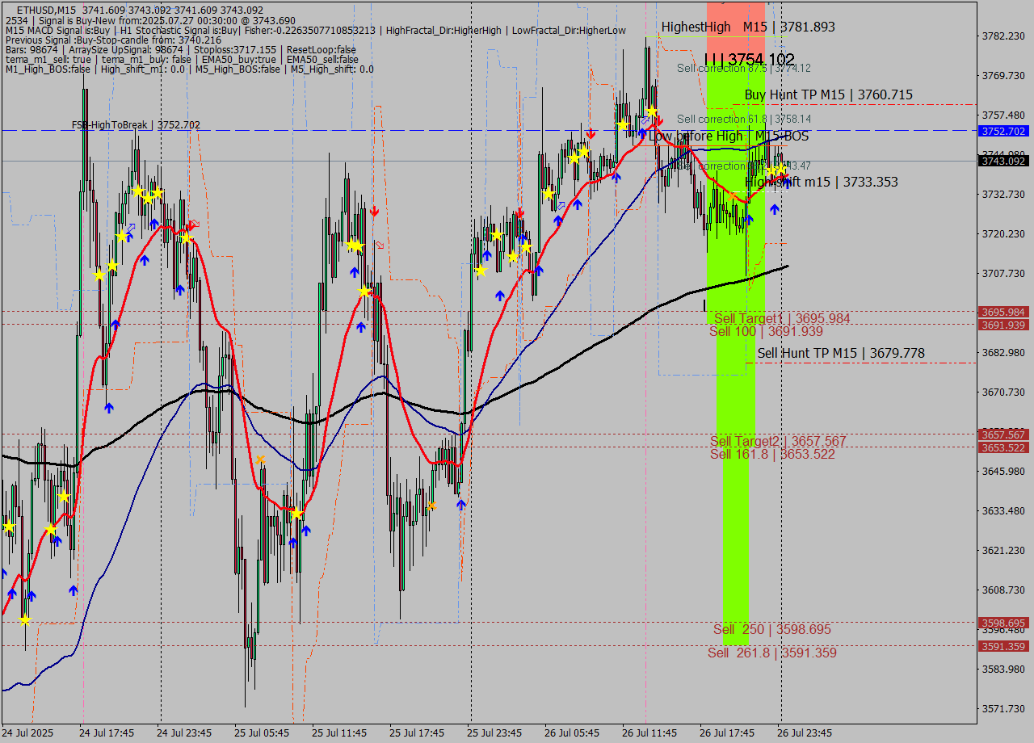Viewport: 1034px width, 743px height.
Task: Click the FSB-HighToBreak 3752.702 label
Action: (136, 125)
